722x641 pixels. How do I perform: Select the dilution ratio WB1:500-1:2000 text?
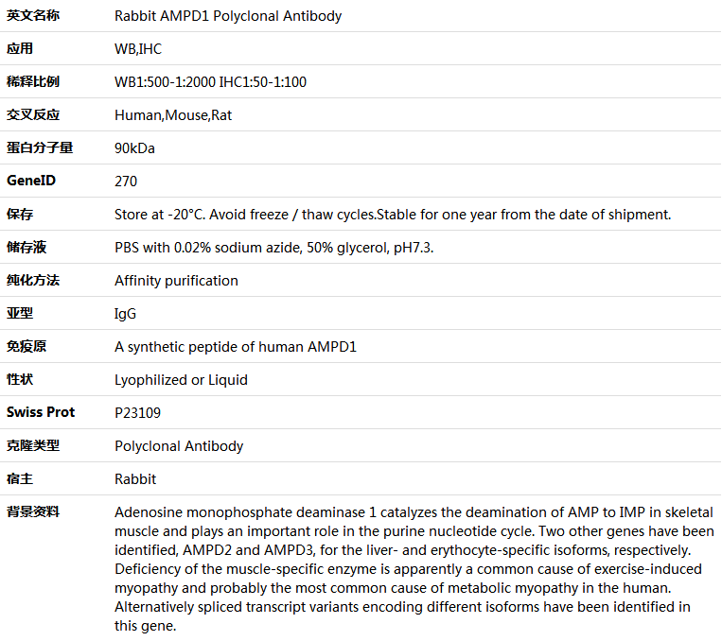[x=165, y=82]
